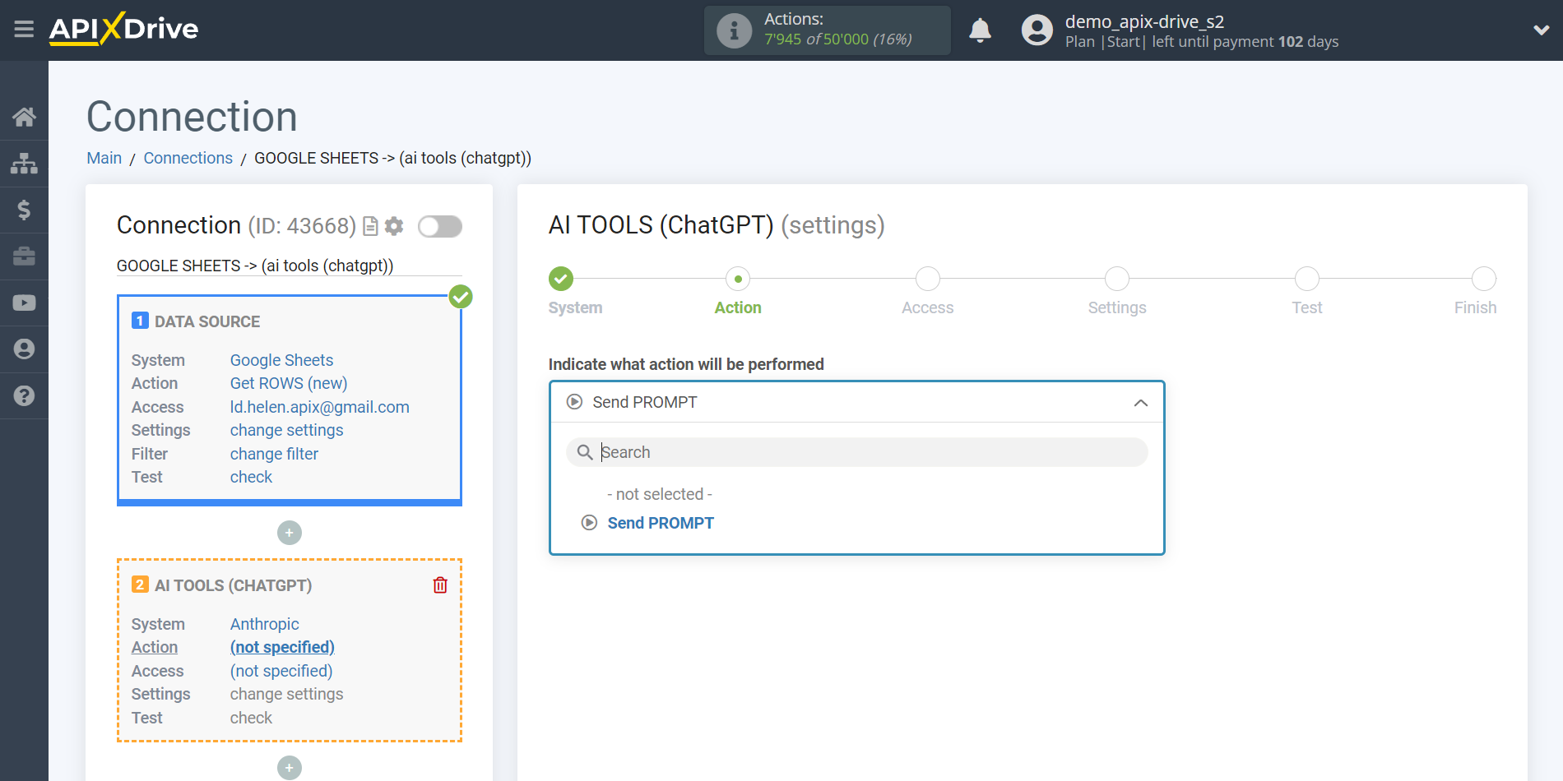Add a block below AI Tools

290,768
